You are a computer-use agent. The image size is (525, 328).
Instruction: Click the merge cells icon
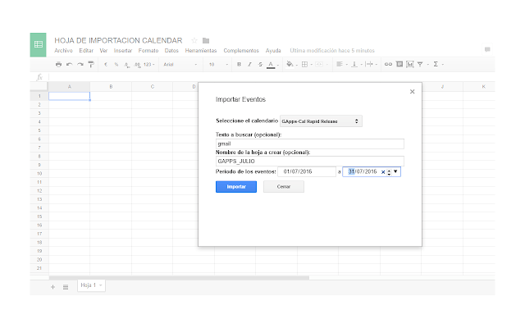319,64
